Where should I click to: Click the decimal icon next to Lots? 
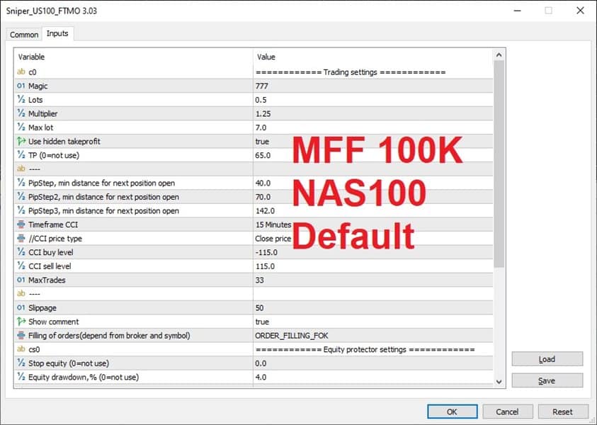pyautogui.click(x=21, y=99)
